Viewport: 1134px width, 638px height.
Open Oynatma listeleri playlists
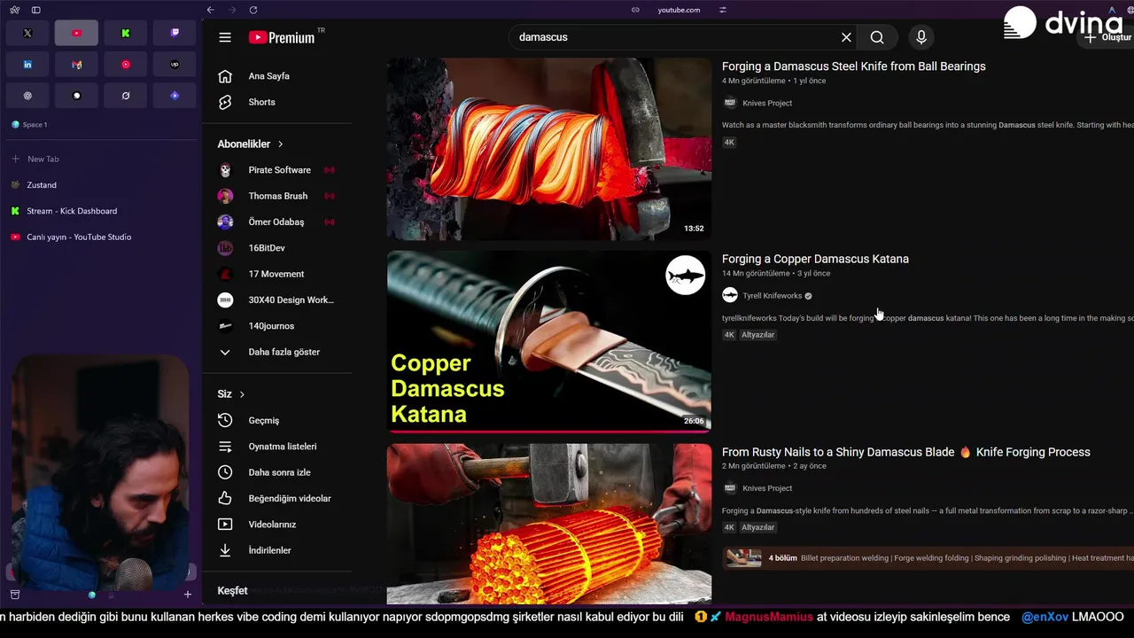coord(277,447)
